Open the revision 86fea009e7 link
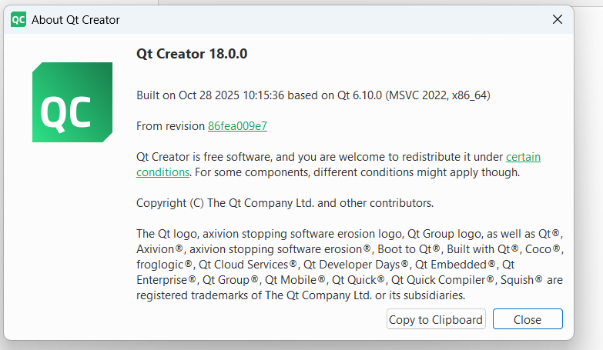 (237, 126)
